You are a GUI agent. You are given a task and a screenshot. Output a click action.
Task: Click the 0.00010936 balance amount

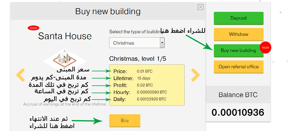coord(238,112)
